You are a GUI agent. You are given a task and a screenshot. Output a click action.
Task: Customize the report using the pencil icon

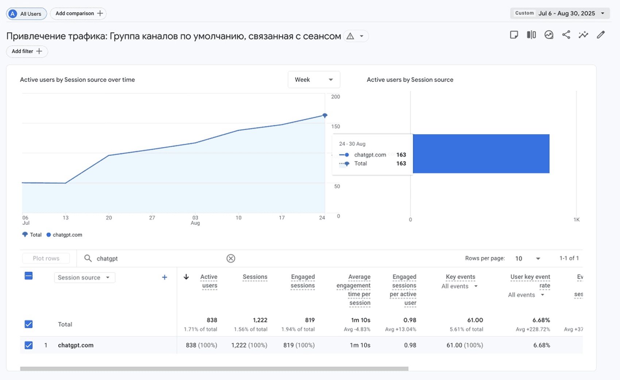[x=601, y=35]
